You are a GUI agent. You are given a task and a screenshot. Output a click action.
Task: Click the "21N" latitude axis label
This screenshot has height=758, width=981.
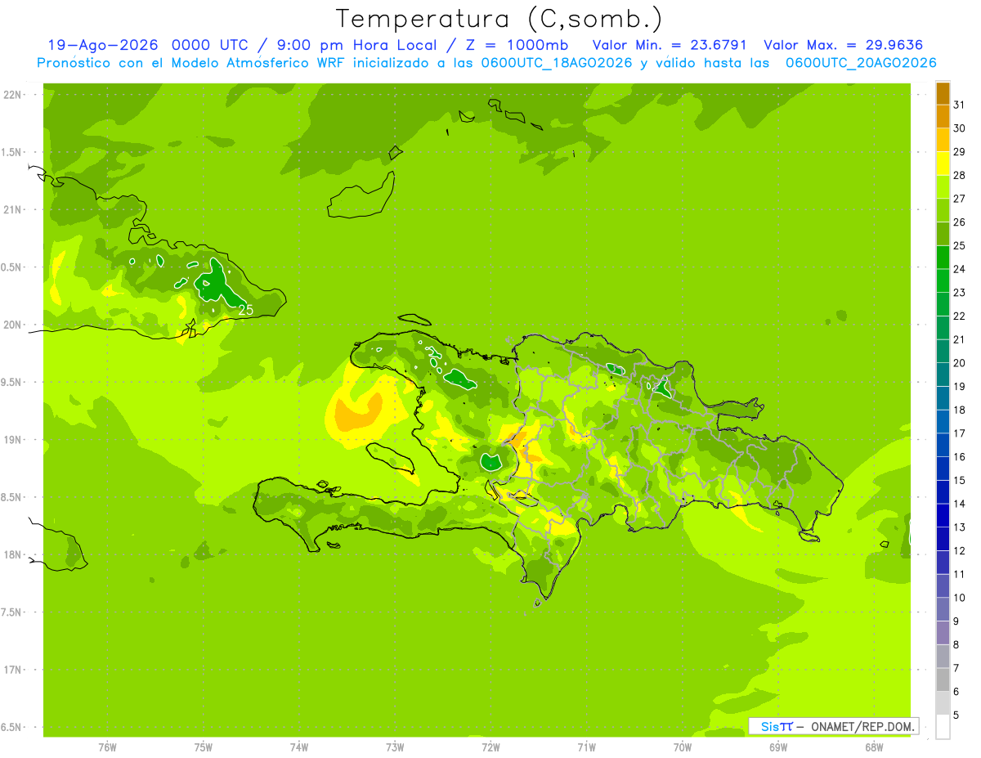tap(13, 210)
